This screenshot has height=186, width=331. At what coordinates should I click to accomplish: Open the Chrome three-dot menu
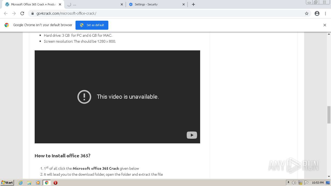[x=325, y=13]
